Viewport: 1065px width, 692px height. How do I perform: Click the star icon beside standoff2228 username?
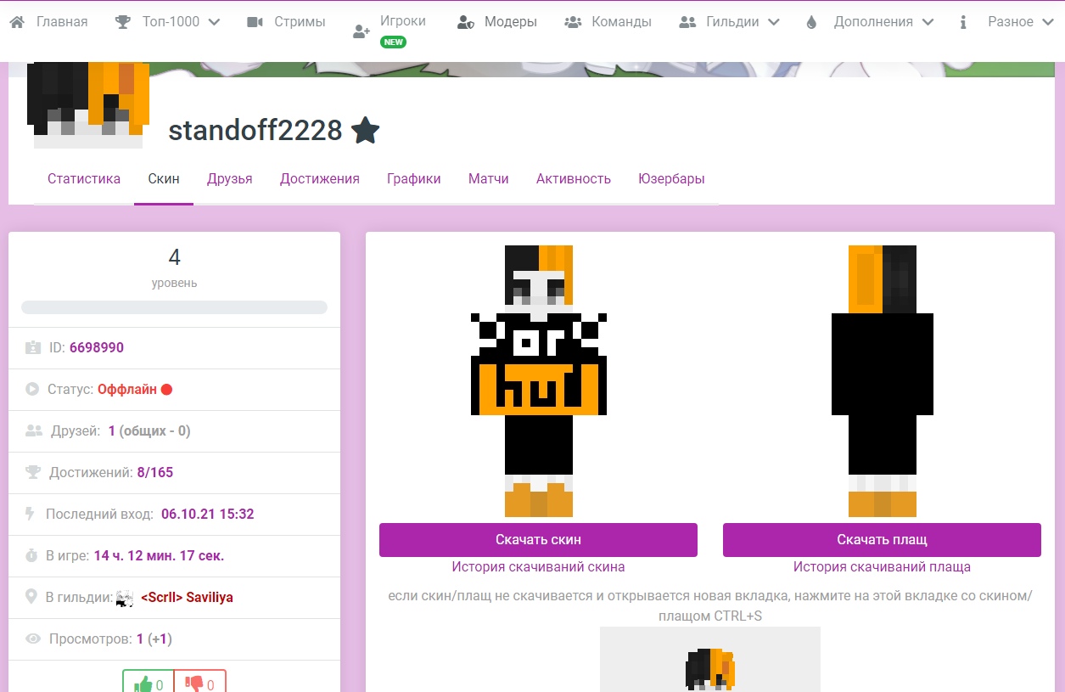tap(366, 130)
